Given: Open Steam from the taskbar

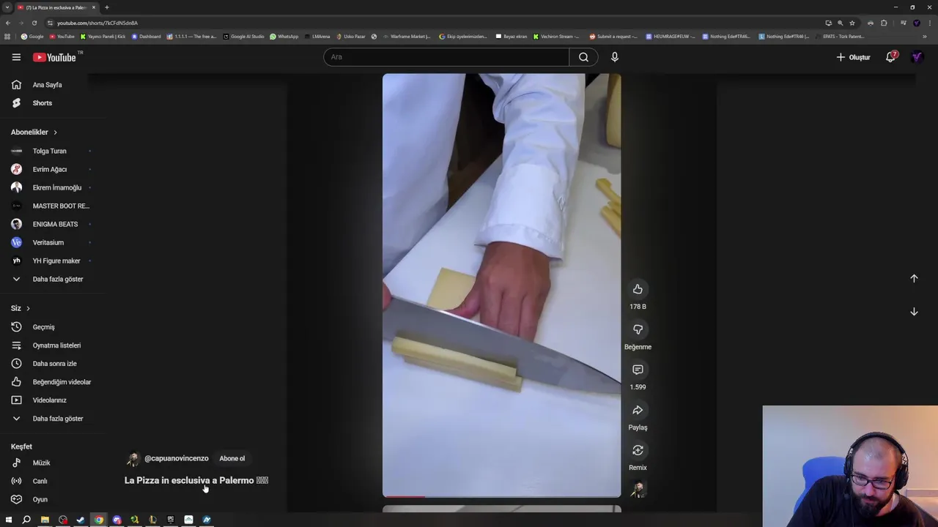Looking at the screenshot, I should click(81, 520).
